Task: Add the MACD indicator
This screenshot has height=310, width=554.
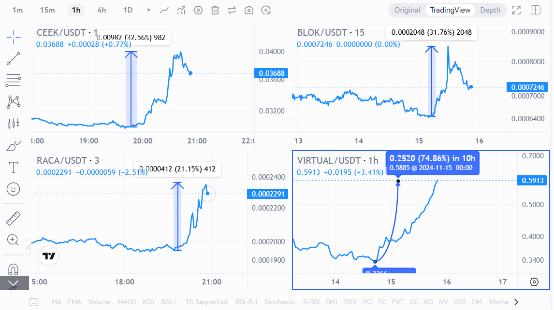Action: click(x=127, y=302)
